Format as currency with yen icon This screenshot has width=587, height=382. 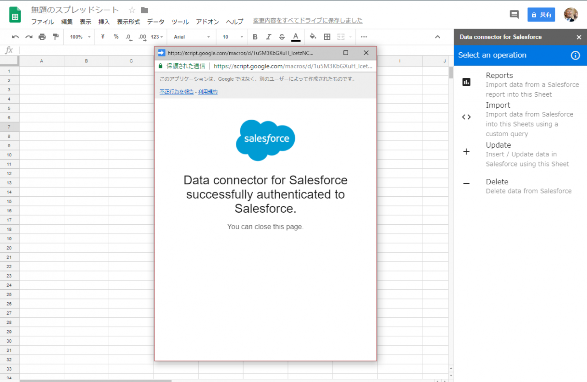pyautogui.click(x=103, y=37)
